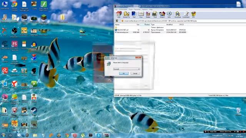Click the Find toolbar icon in WinRAR

pos(155,15)
